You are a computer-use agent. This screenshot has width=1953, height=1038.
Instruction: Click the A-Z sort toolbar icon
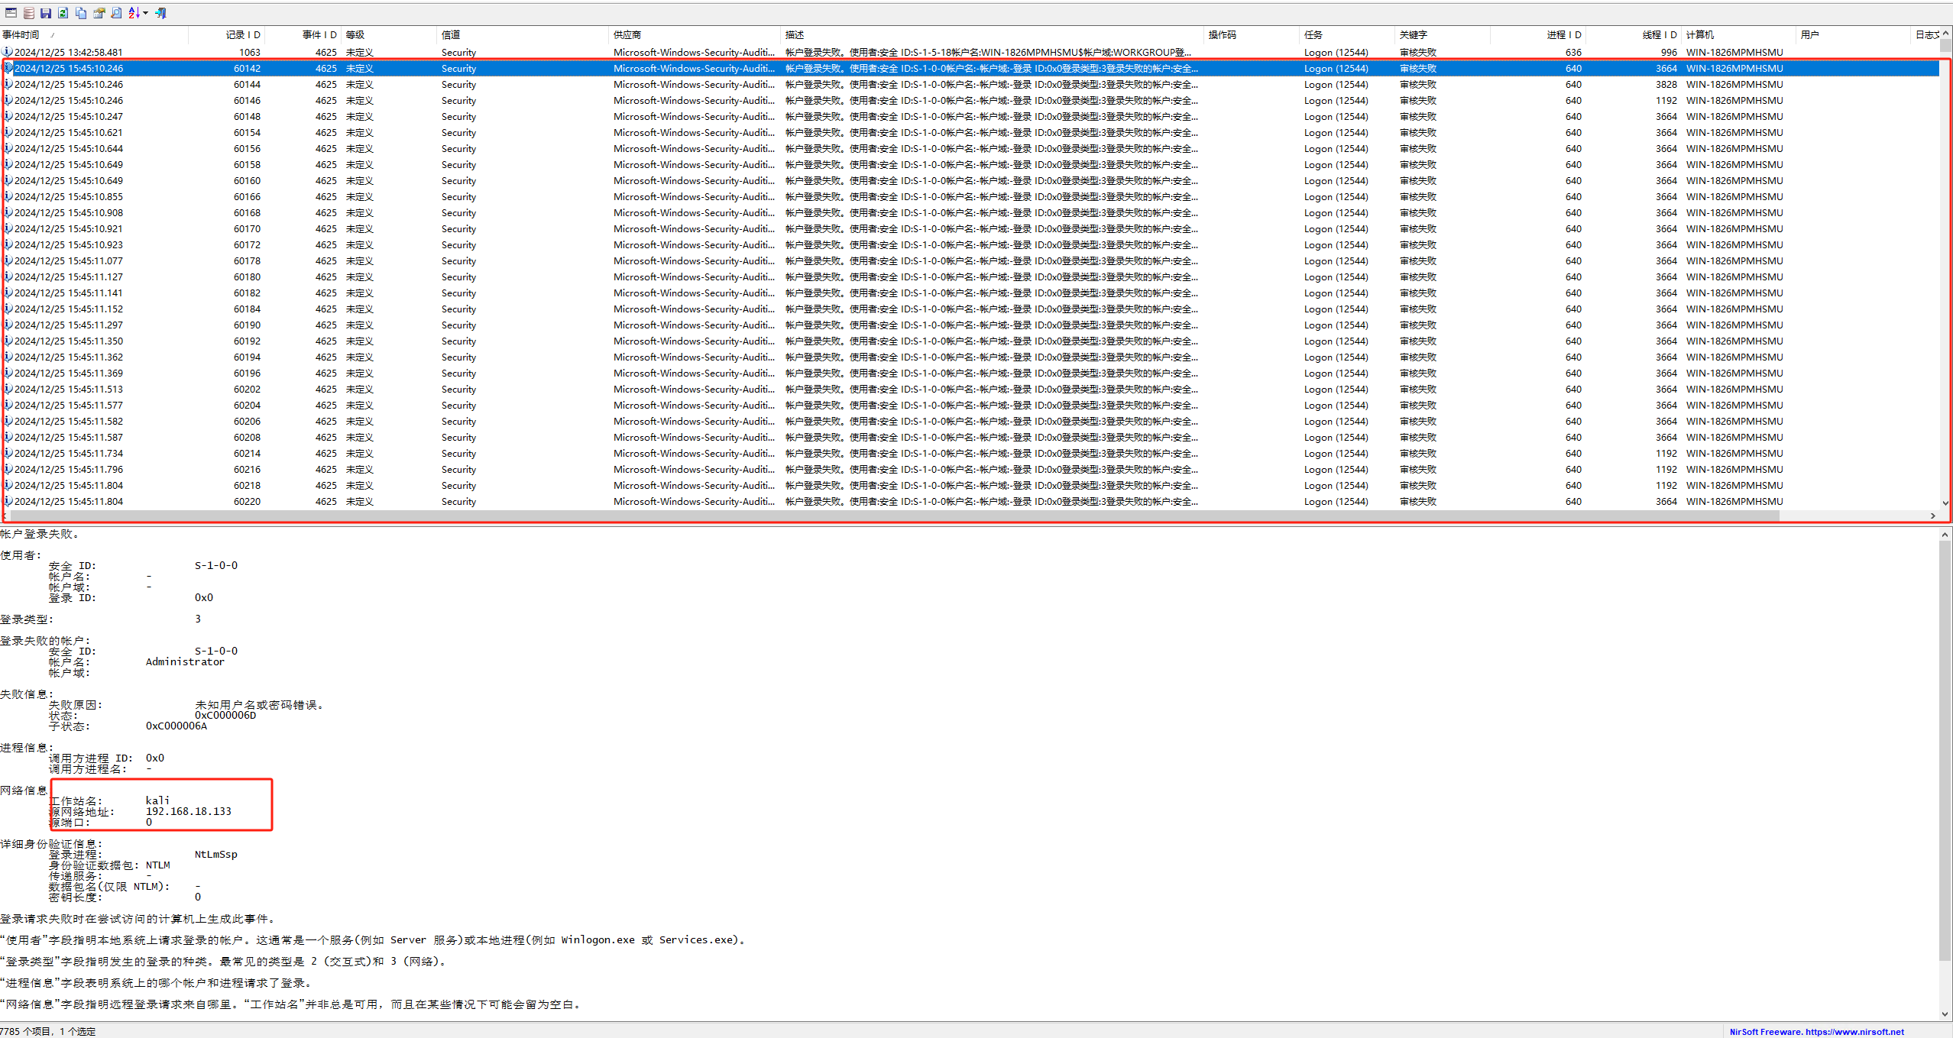(x=134, y=13)
